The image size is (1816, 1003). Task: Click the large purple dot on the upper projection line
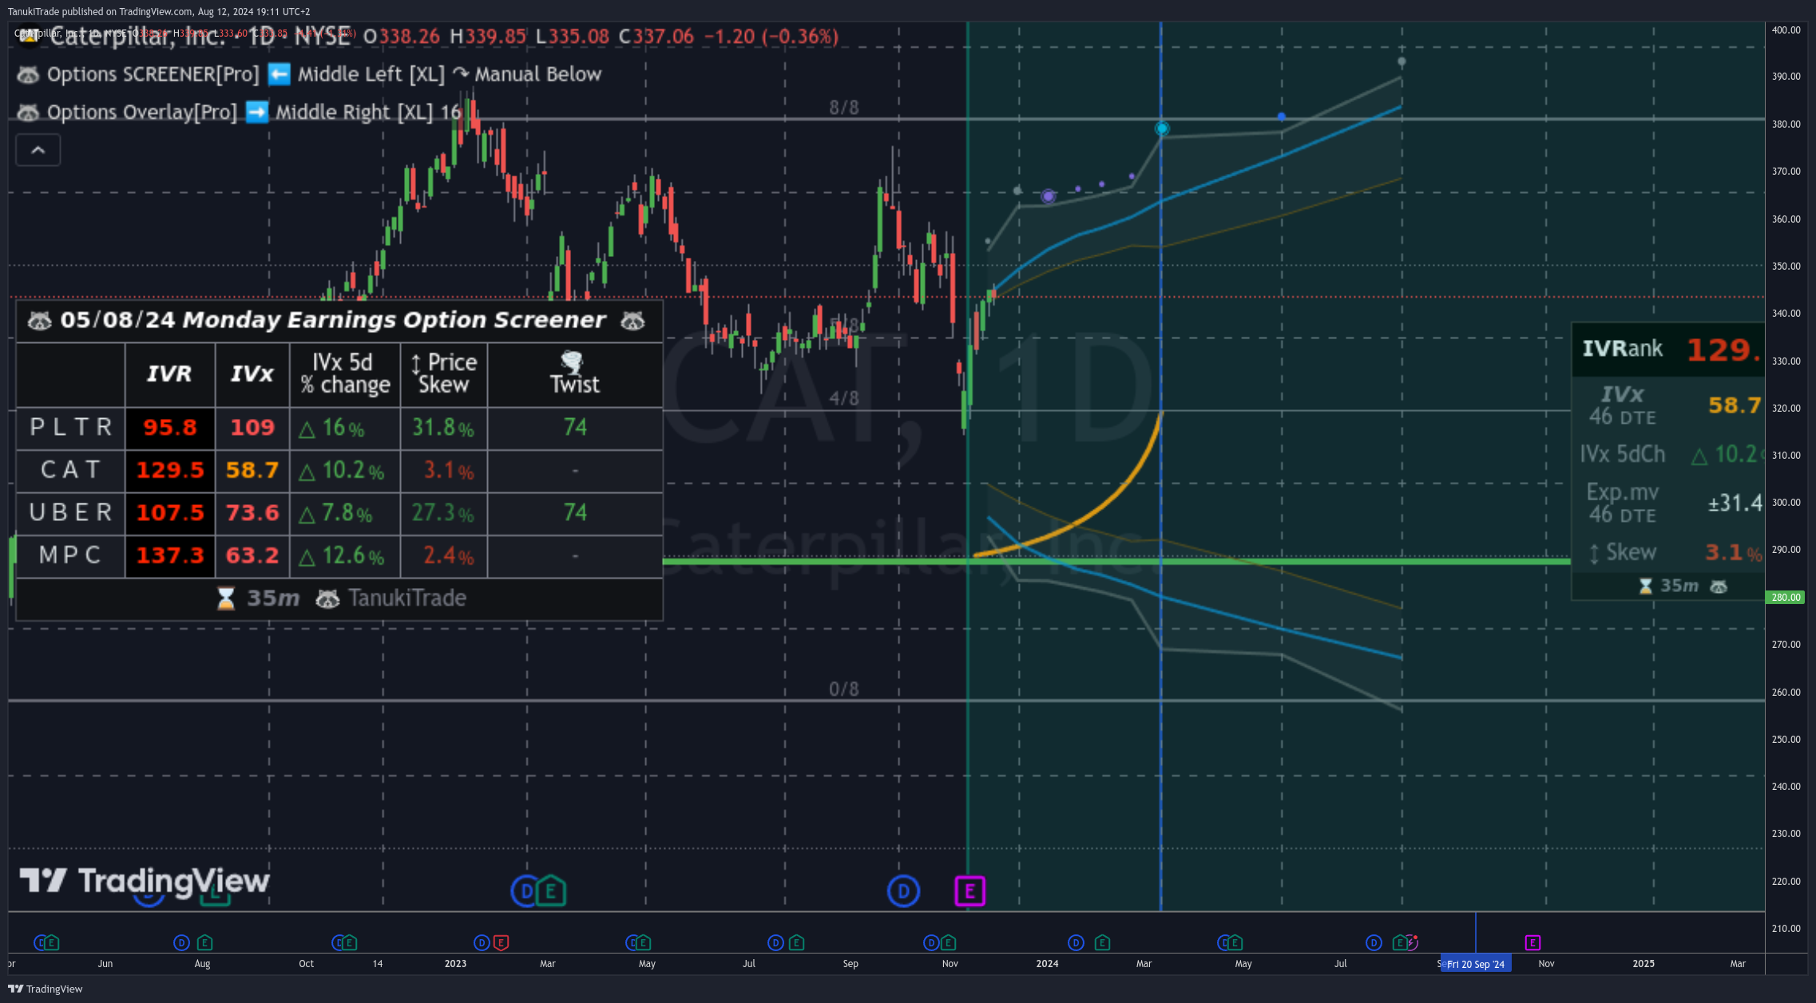(x=1049, y=195)
